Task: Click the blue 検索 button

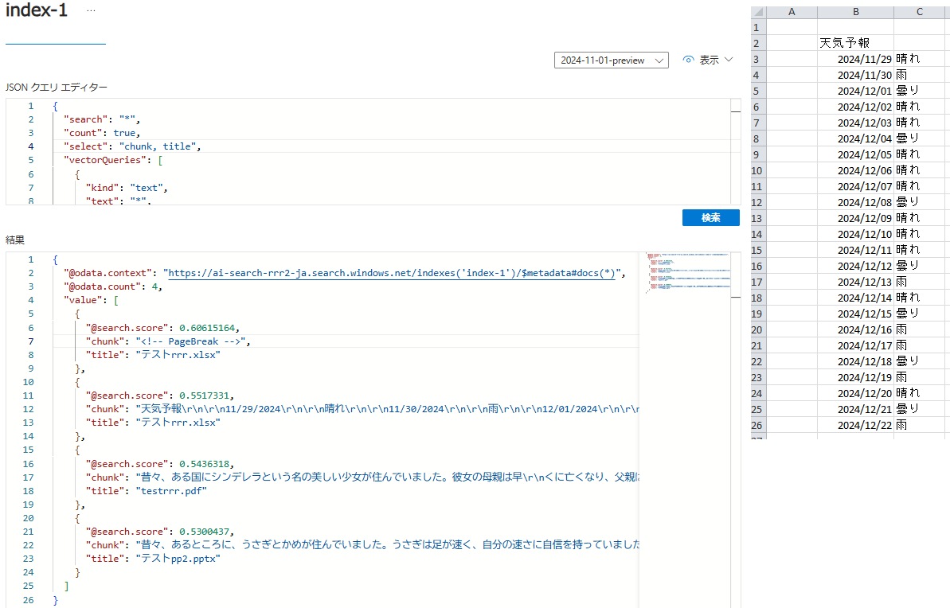Action: (710, 217)
